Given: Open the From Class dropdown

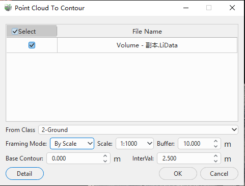Looking at the screenshot, I should [x=138, y=130].
